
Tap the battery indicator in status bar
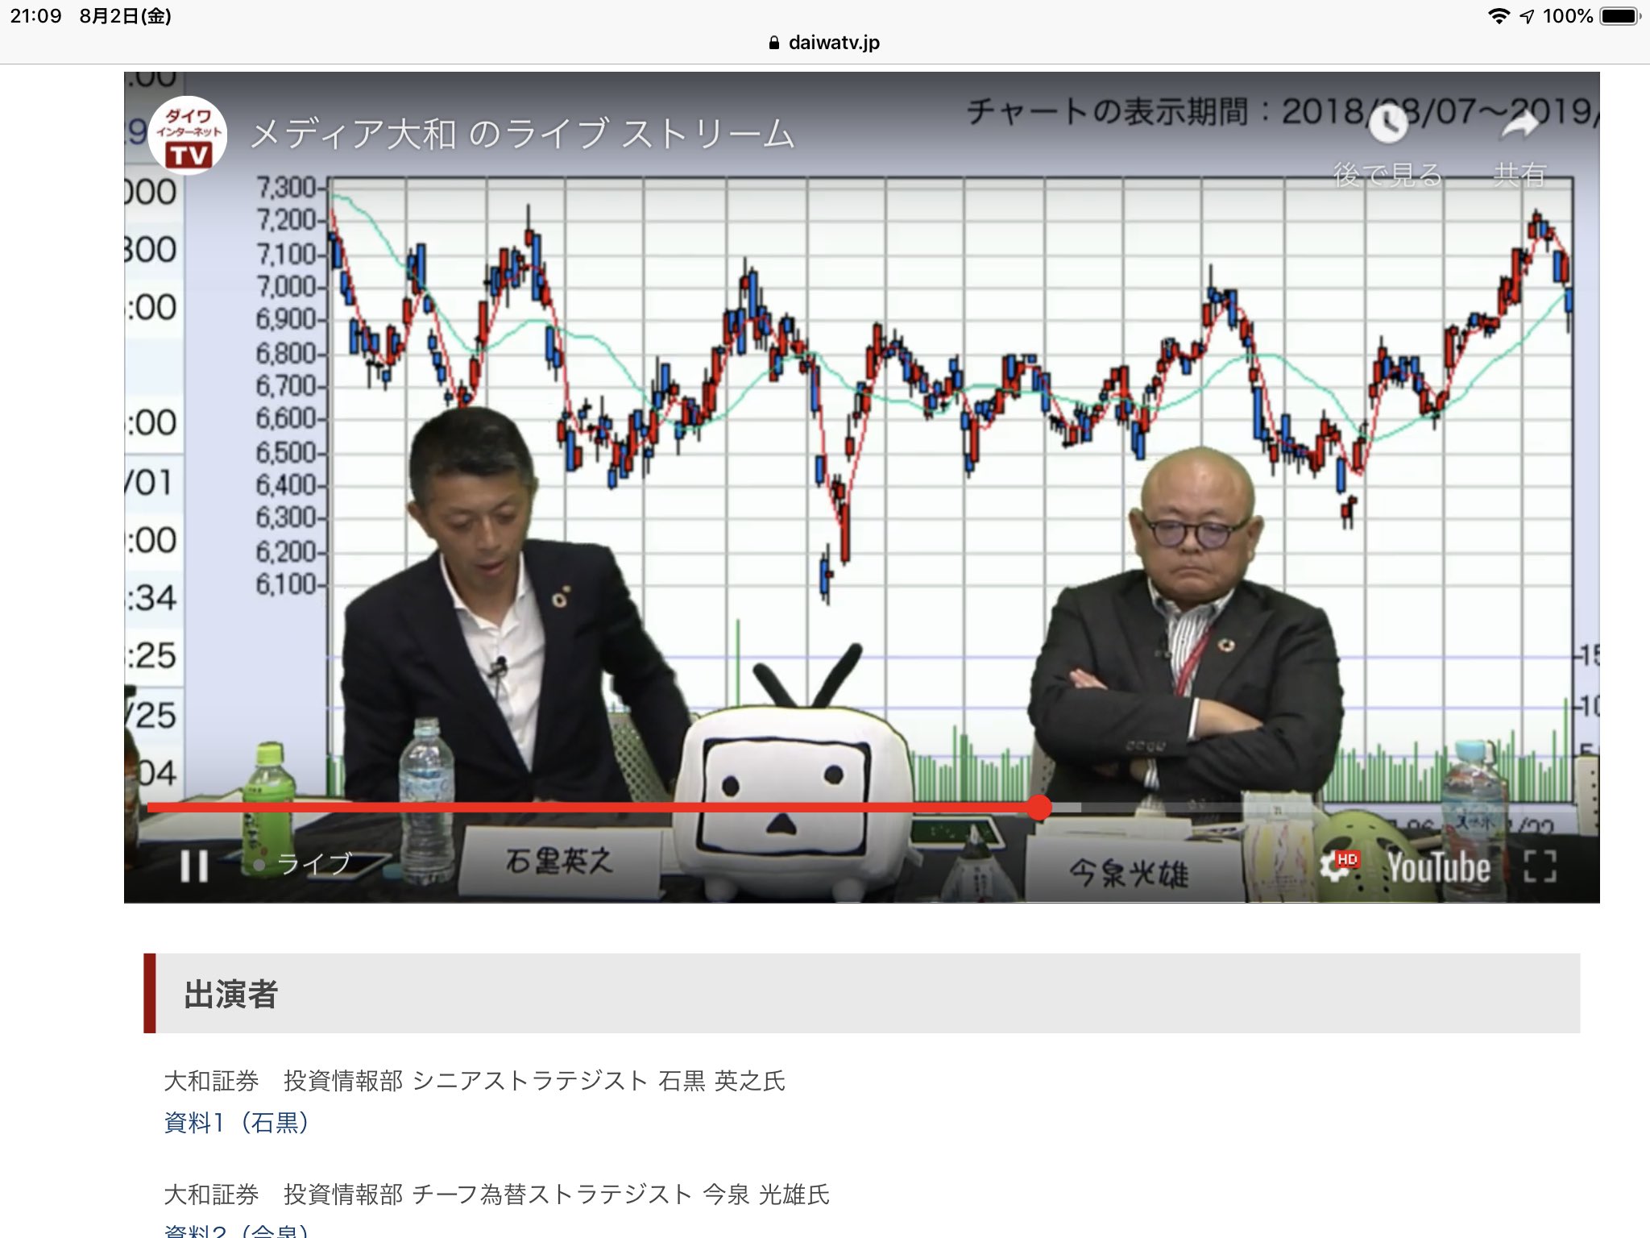pyautogui.click(x=1621, y=16)
